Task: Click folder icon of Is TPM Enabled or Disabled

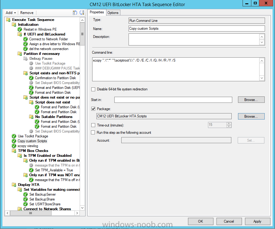Action: [x=20, y=156]
